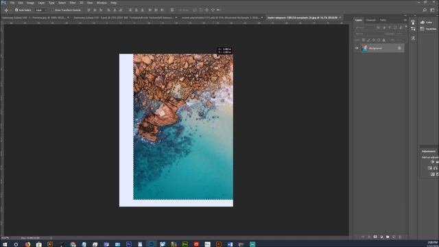This screenshot has height=247, width=439.
Task: Click the Cortana circle on taskbar
Action: [x=16, y=244]
